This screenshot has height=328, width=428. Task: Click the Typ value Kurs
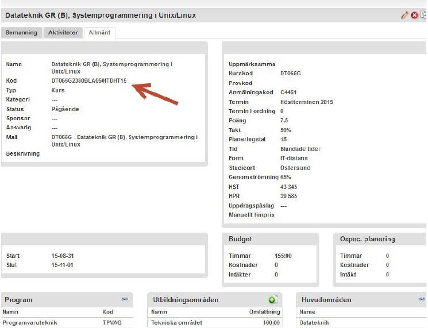[58, 90]
